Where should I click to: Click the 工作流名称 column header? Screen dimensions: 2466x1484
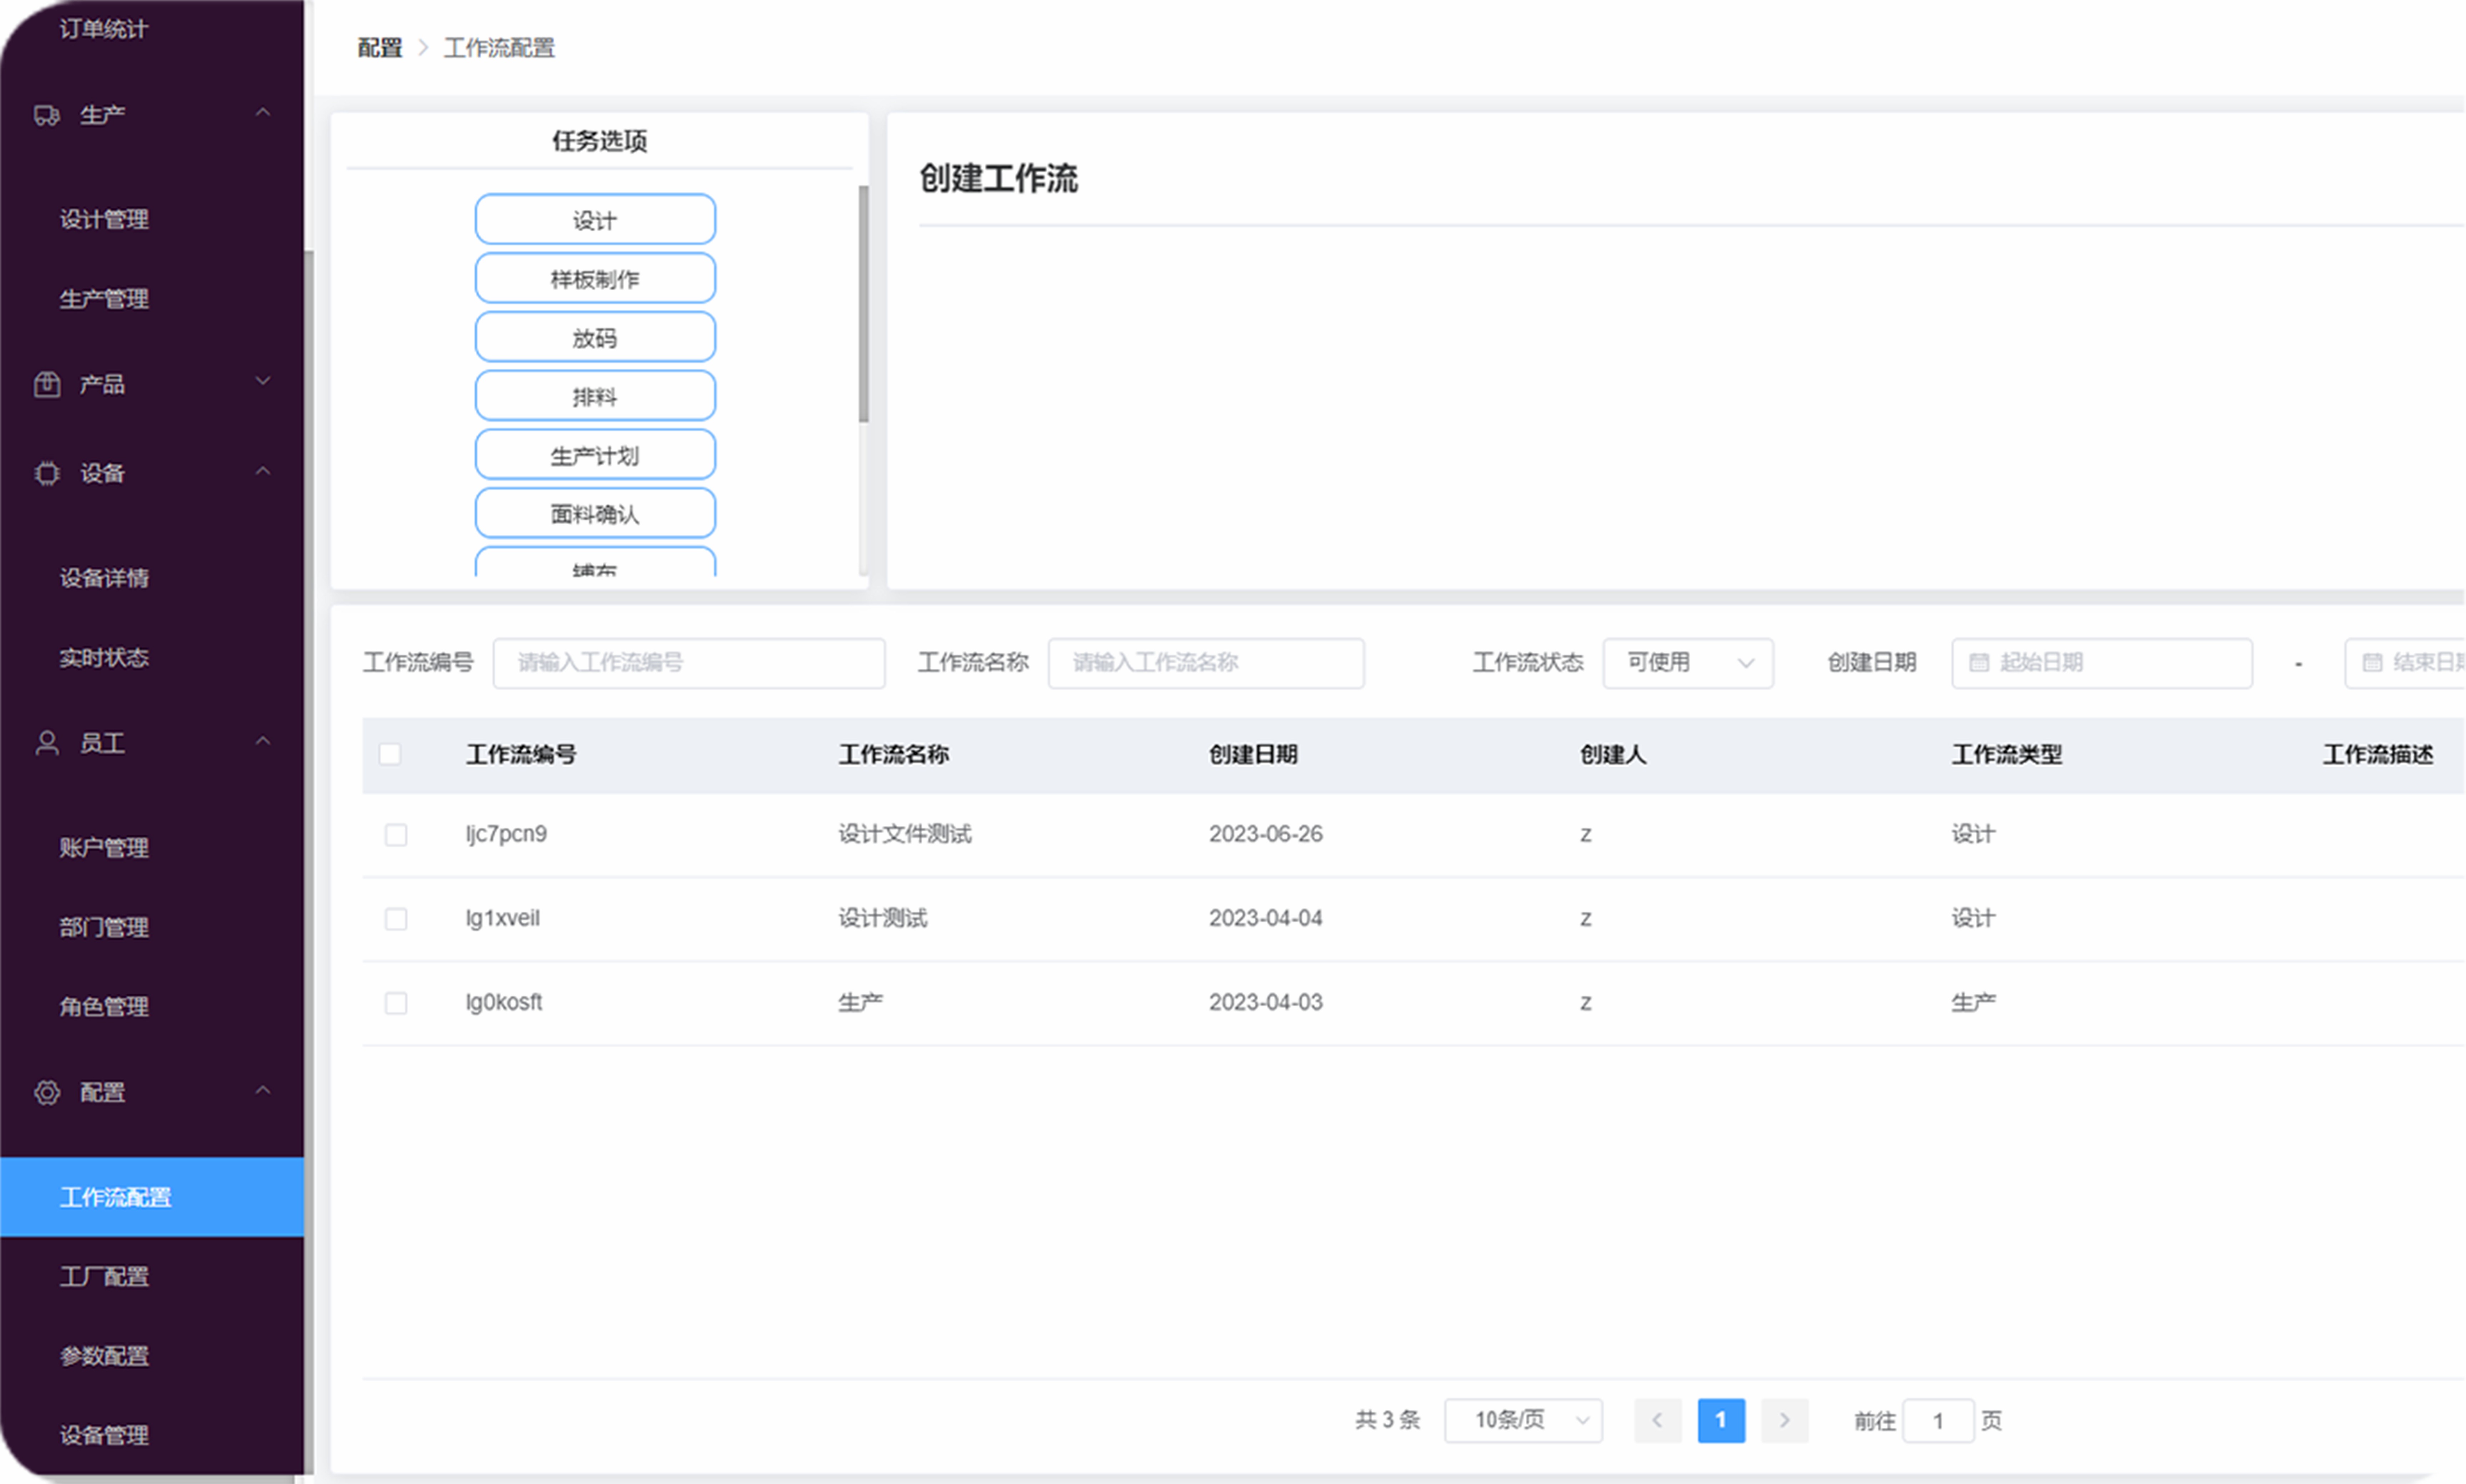(894, 755)
